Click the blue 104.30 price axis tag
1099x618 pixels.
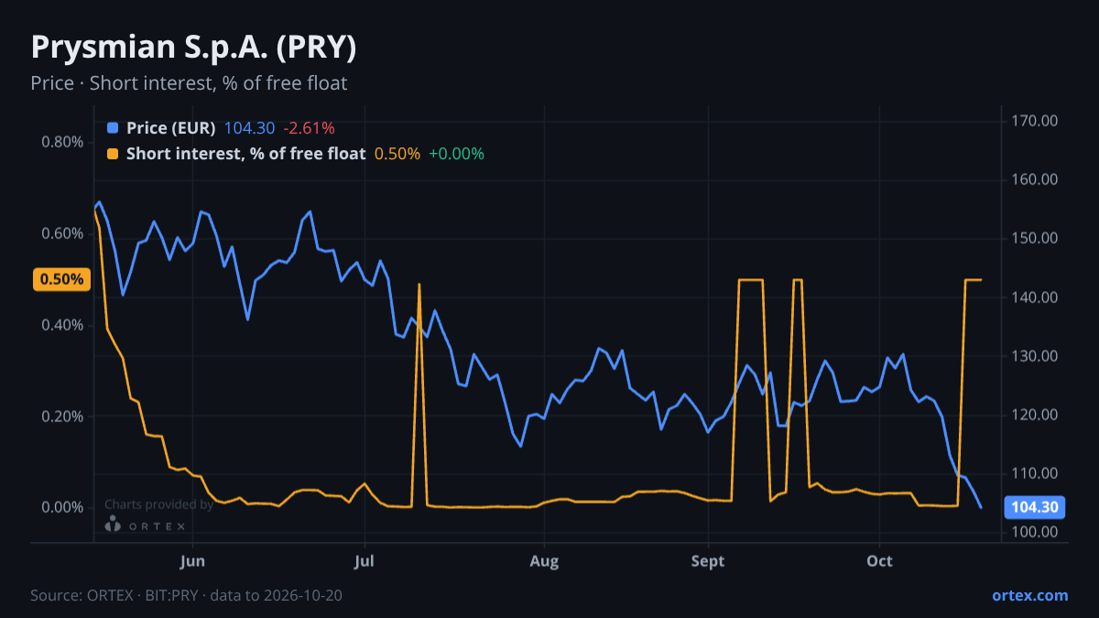click(1035, 507)
